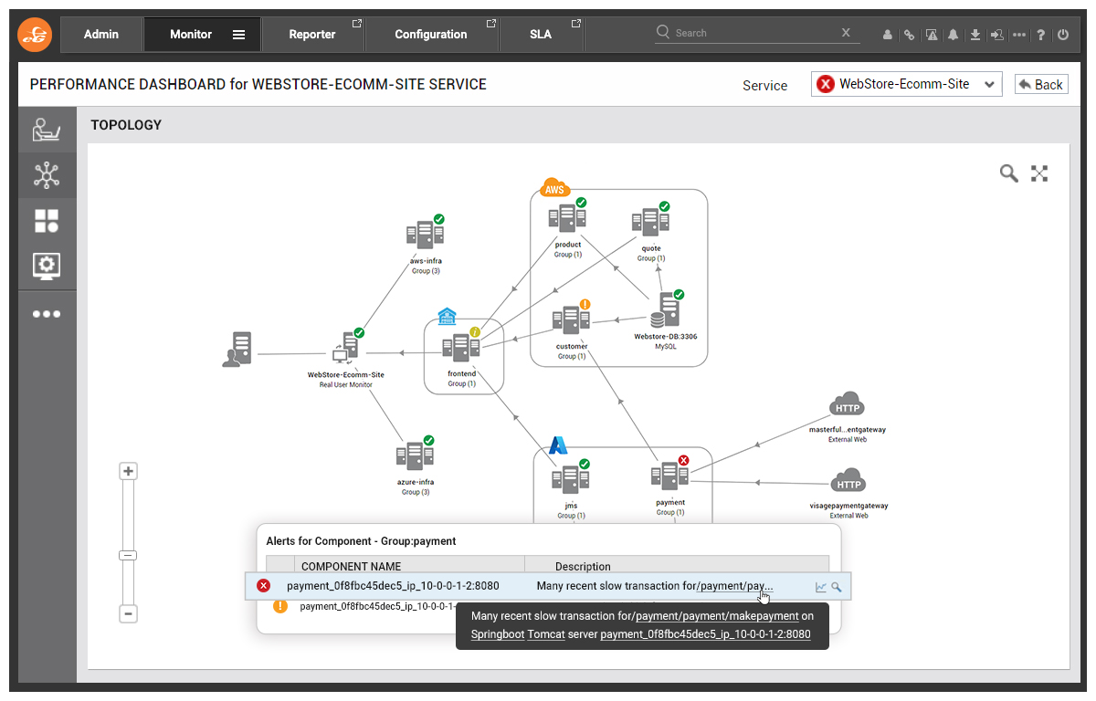Toggle fullscreen topology view

1039,173
